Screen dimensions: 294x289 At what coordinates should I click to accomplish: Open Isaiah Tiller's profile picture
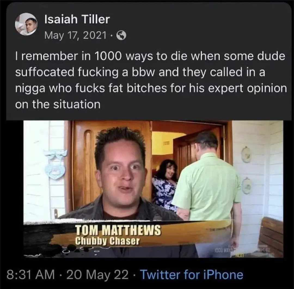tap(26, 24)
